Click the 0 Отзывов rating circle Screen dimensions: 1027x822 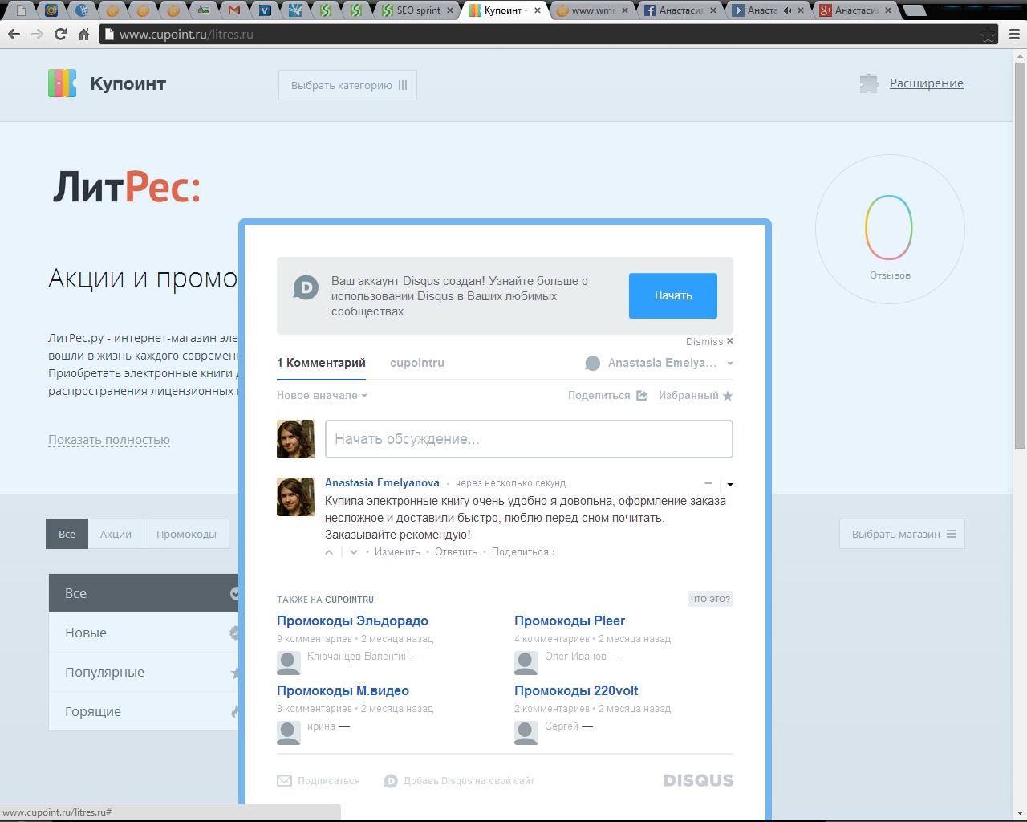pyautogui.click(x=890, y=229)
